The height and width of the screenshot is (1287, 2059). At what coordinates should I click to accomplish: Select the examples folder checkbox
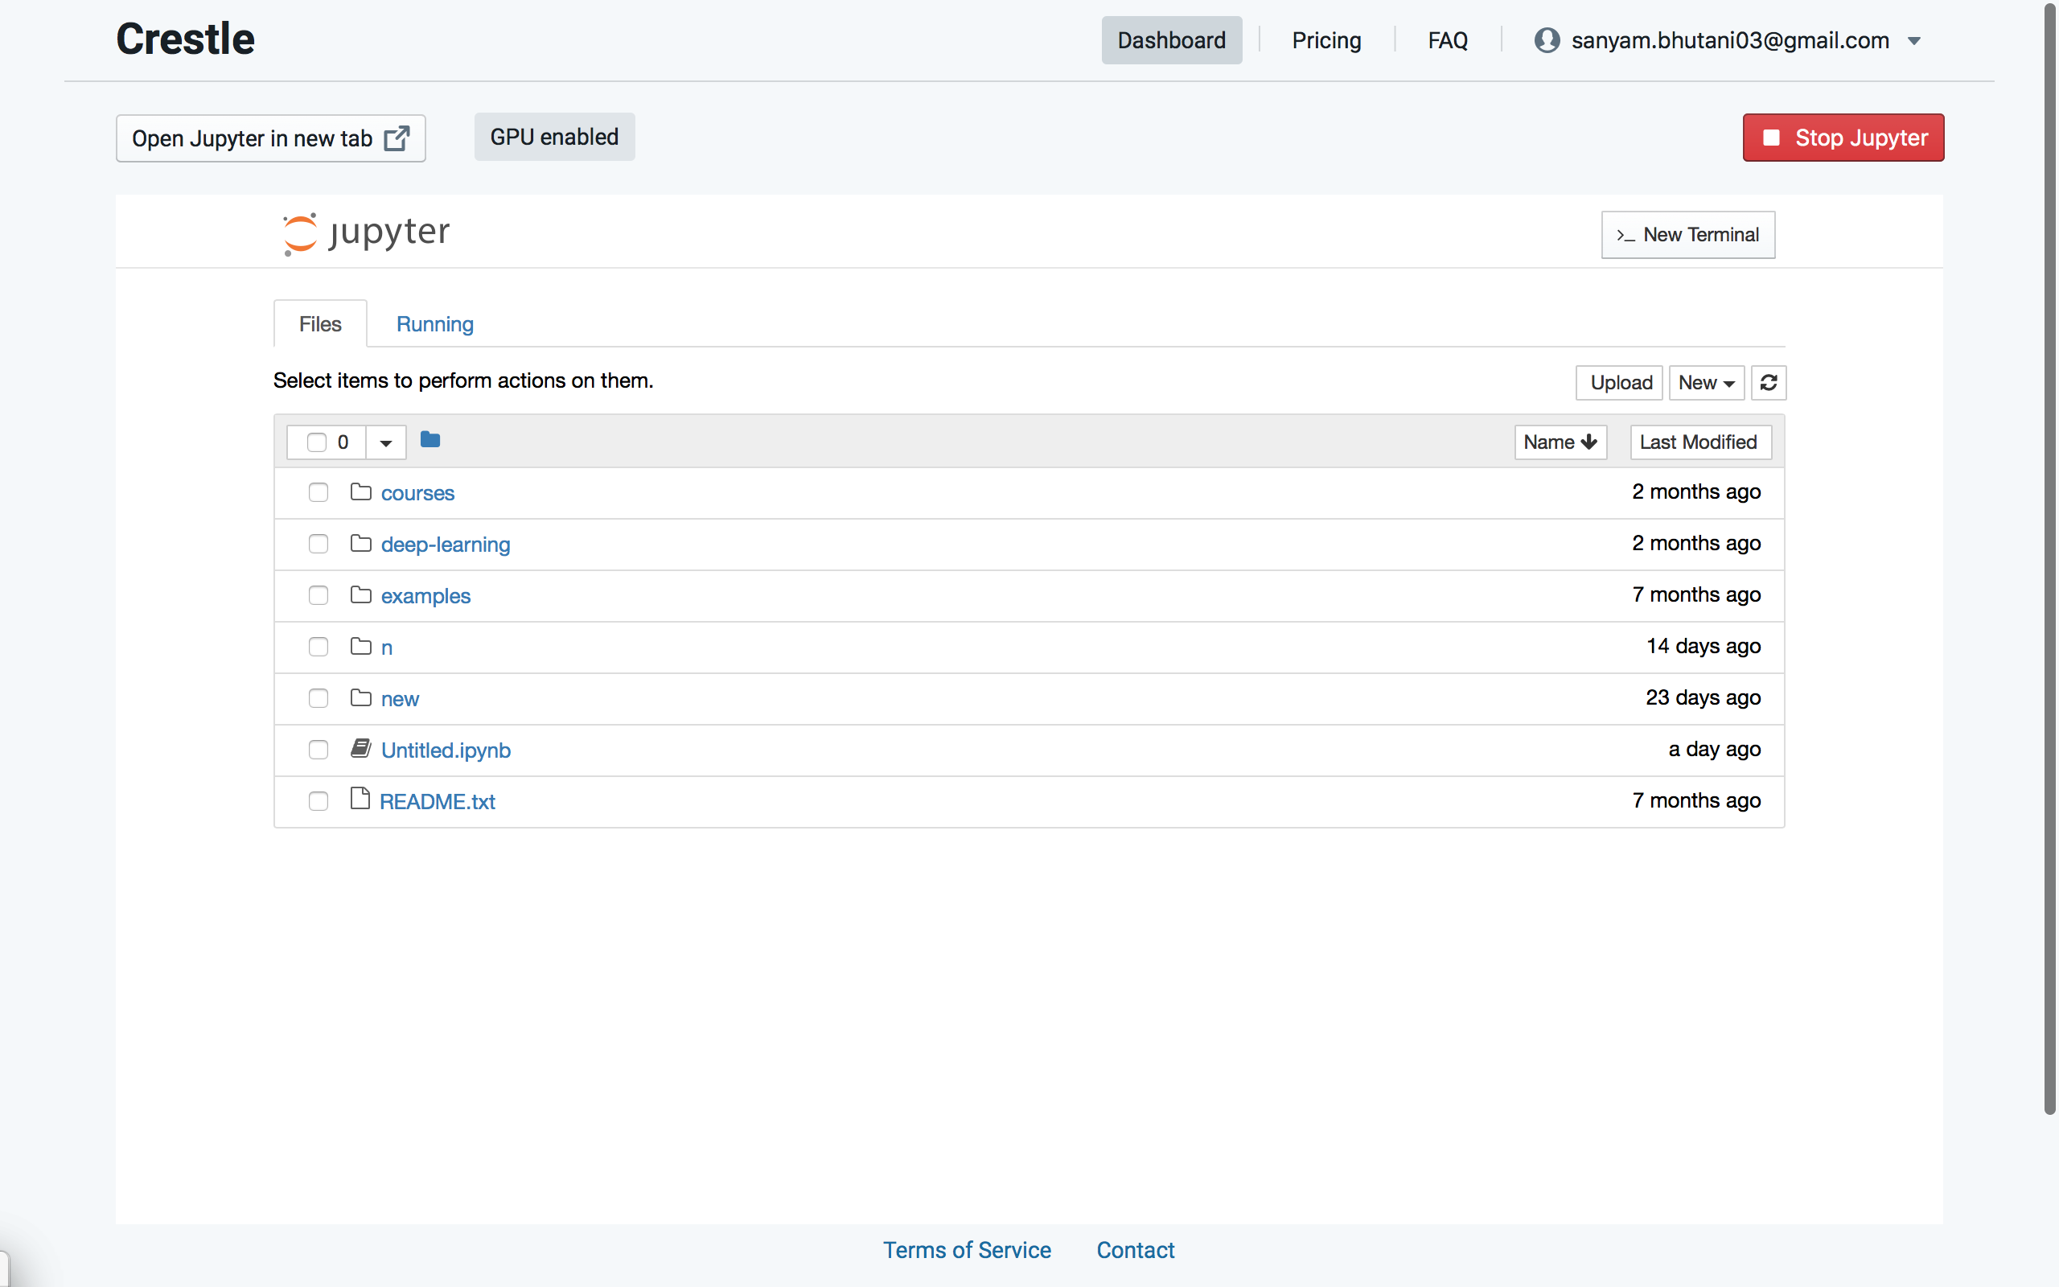click(319, 596)
